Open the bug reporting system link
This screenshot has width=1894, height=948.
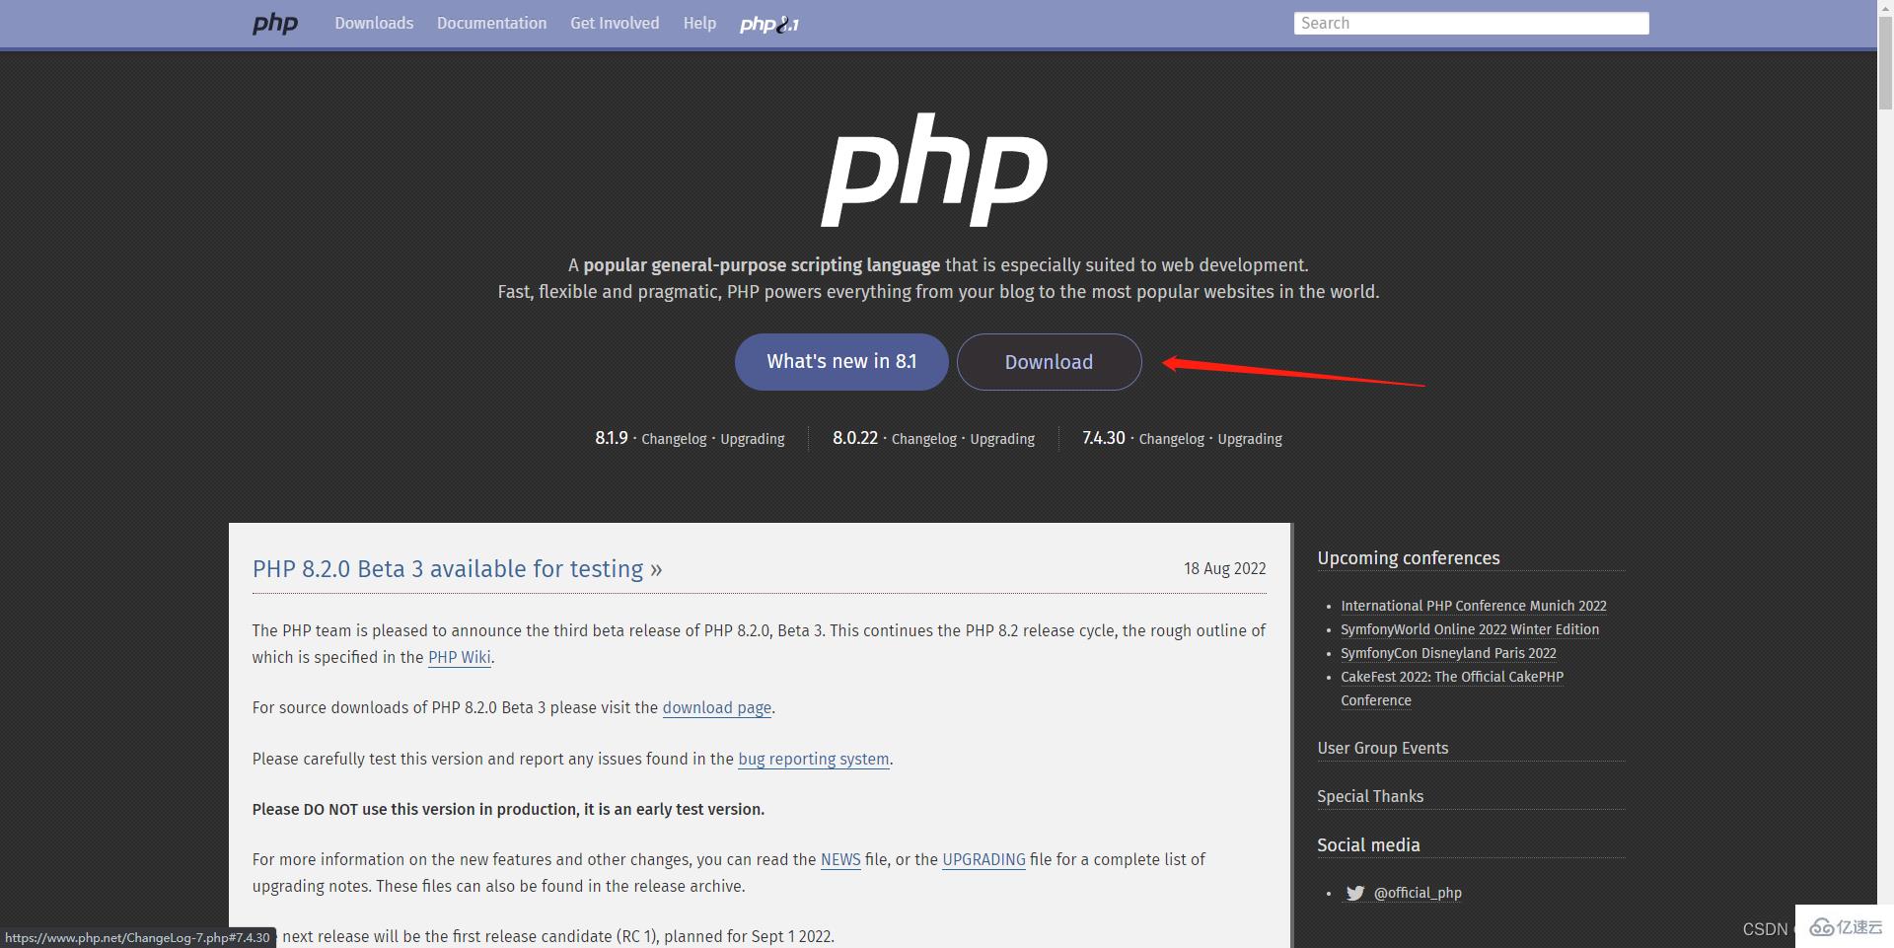point(814,759)
